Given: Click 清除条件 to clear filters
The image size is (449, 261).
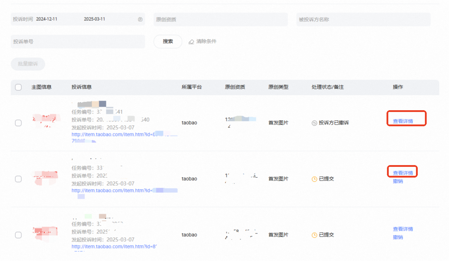Looking at the screenshot, I should [x=207, y=41].
